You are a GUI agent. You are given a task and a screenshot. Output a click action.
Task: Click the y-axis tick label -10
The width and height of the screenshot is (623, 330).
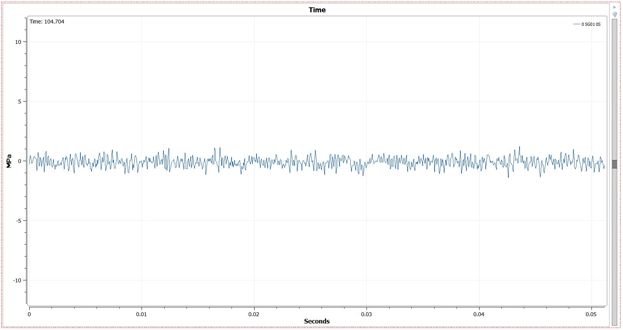click(x=17, y=280)
